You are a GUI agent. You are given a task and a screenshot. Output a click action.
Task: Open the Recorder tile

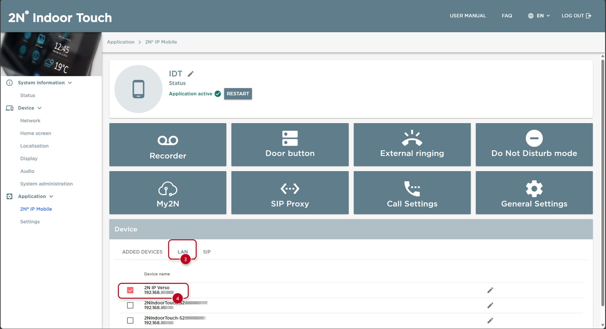point(168,144)
